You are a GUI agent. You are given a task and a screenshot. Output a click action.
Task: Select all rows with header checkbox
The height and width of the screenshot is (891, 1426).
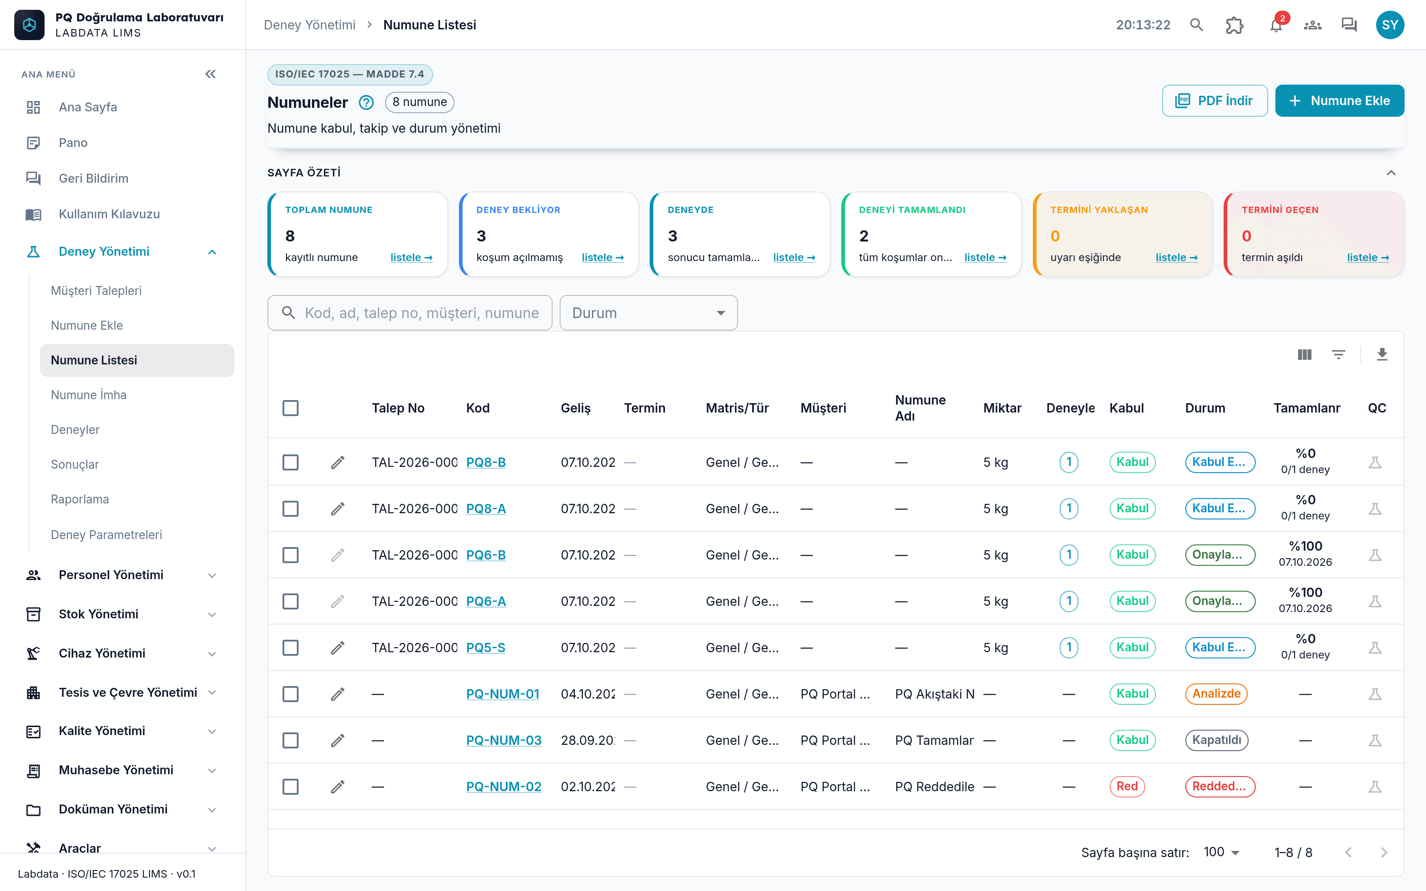tap(291, 408)
